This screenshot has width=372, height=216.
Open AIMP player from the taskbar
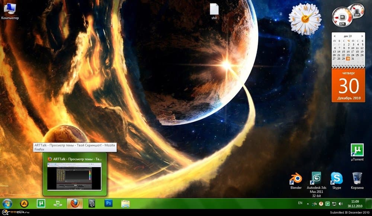click(24, 203)
